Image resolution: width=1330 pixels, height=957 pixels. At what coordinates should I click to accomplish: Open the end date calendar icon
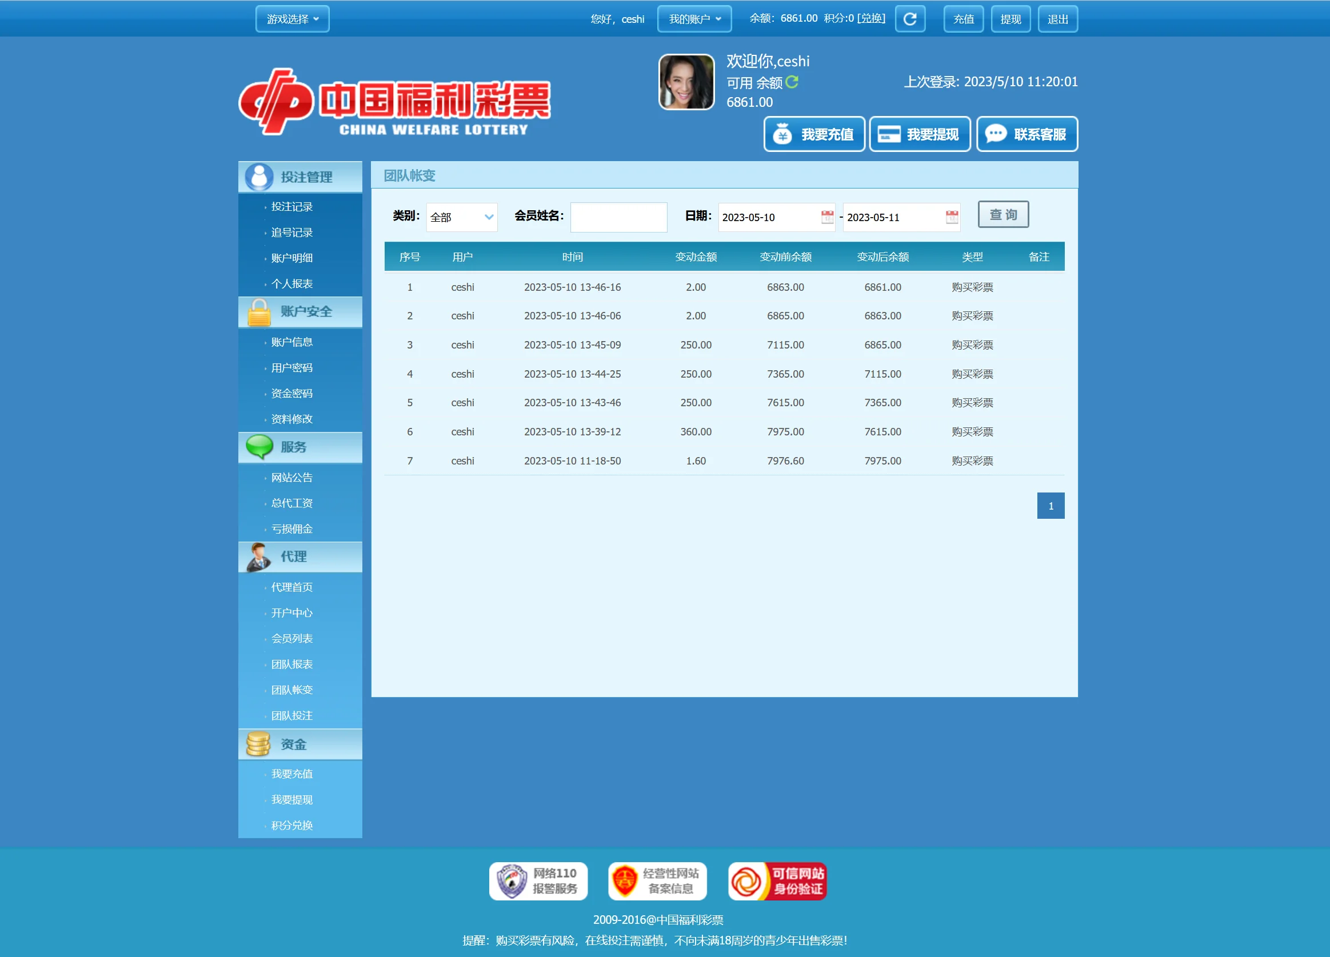point(951,217)
